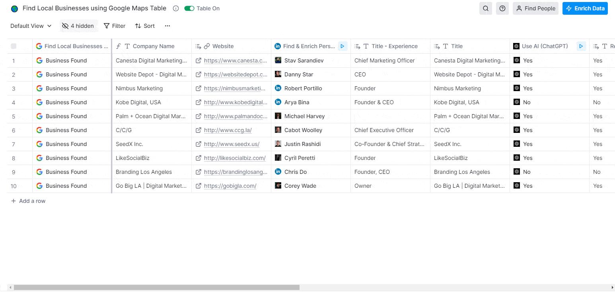Select the Michael Harvey cell

click(x=311, y=116)
